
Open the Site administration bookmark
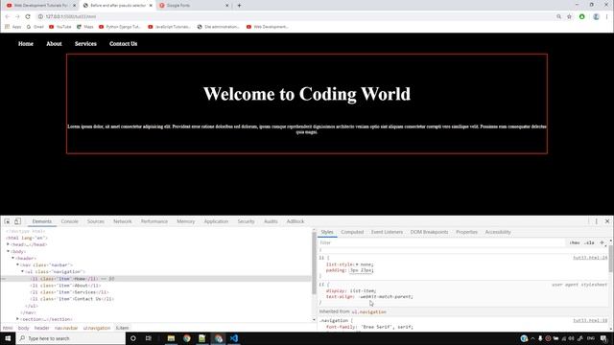click(218, 27)
